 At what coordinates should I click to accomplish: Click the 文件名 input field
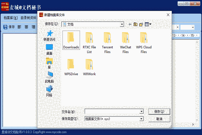[112, 111]
